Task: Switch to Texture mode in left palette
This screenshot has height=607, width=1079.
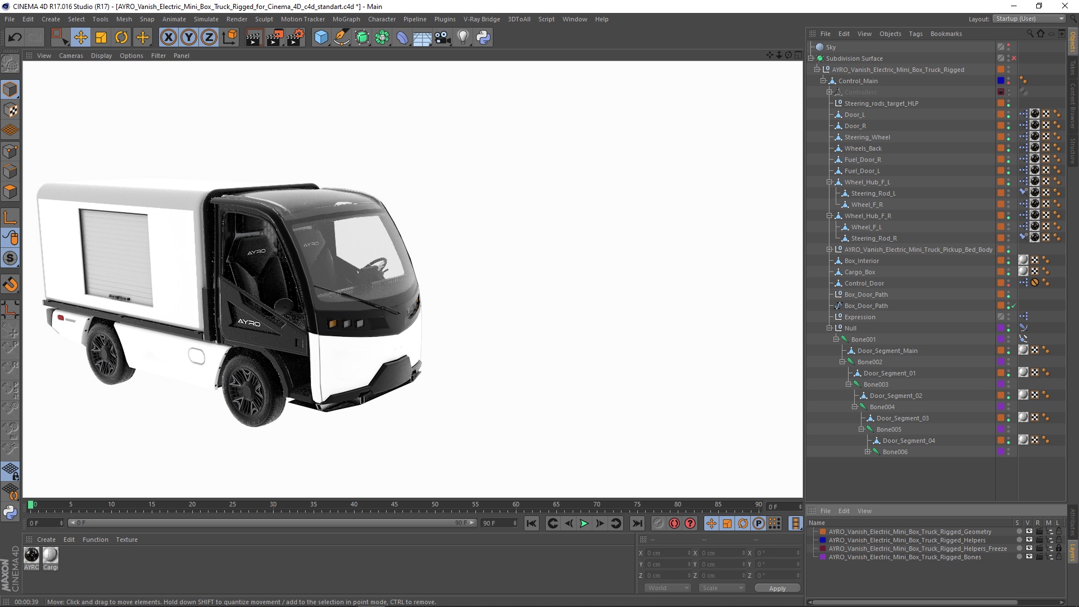Action: (10, 110)
